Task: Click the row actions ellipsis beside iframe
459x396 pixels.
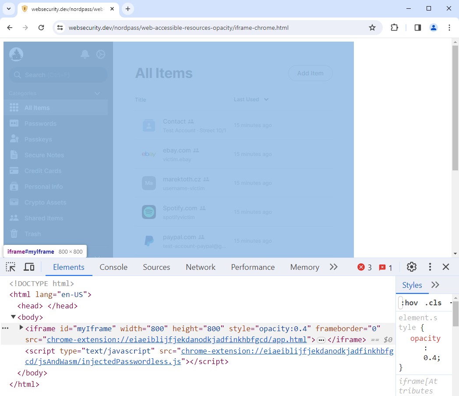Action: click(5, 328)
